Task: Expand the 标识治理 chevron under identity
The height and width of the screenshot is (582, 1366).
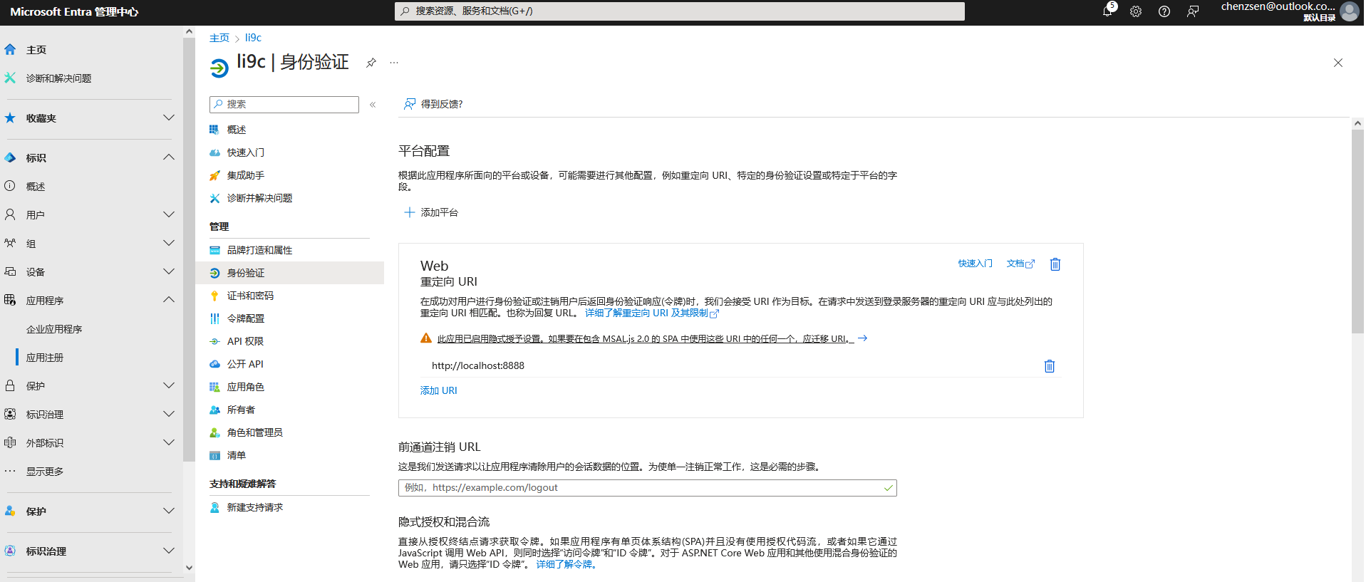Action: pyautogui.click(x=169, y=414)
